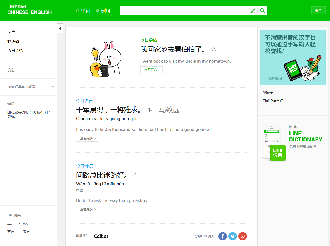This screenshot has width=330, height=246.
Task: Click 'It is easy to find a thousand soldiers'
Action: pyautogui.click(x=144, y=130)
